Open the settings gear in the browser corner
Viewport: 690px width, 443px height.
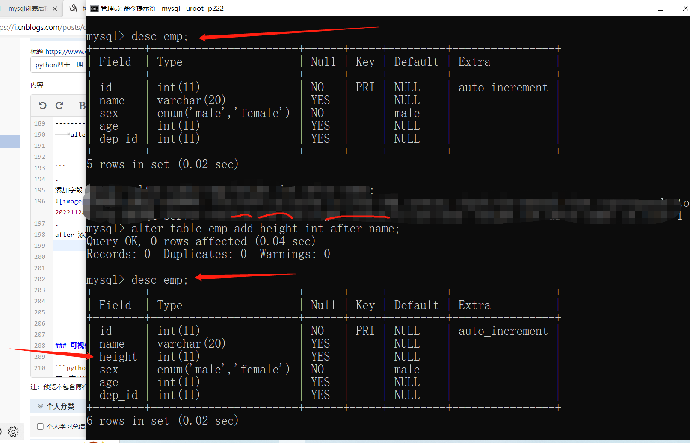tap(13, 431)
